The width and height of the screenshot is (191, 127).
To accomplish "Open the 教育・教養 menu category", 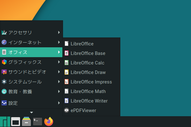I will coord(31,91).
